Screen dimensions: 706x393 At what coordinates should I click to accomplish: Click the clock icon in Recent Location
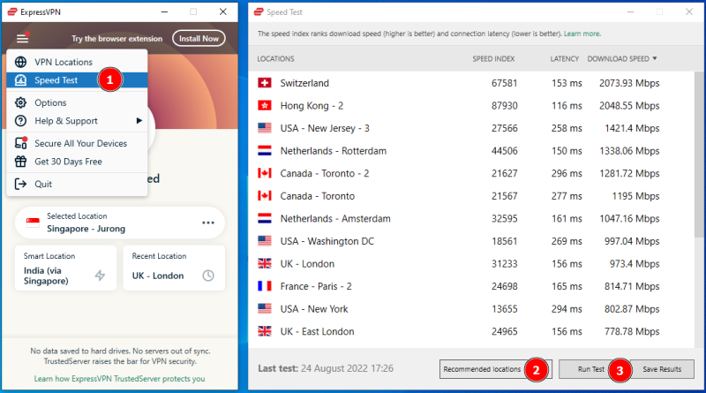pos(208,276)
